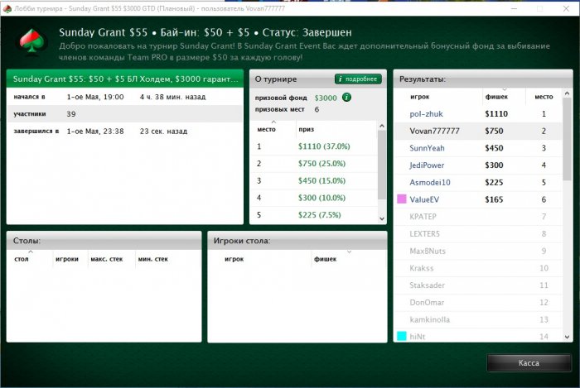Sort prizes by 'приз' column header
The image size is (580, 388).
tap(306, 129)
